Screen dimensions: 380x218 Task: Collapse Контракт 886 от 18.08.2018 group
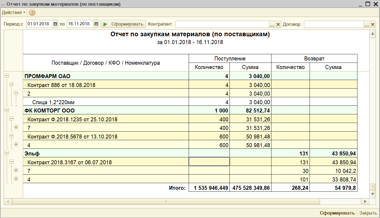(11, 84)
